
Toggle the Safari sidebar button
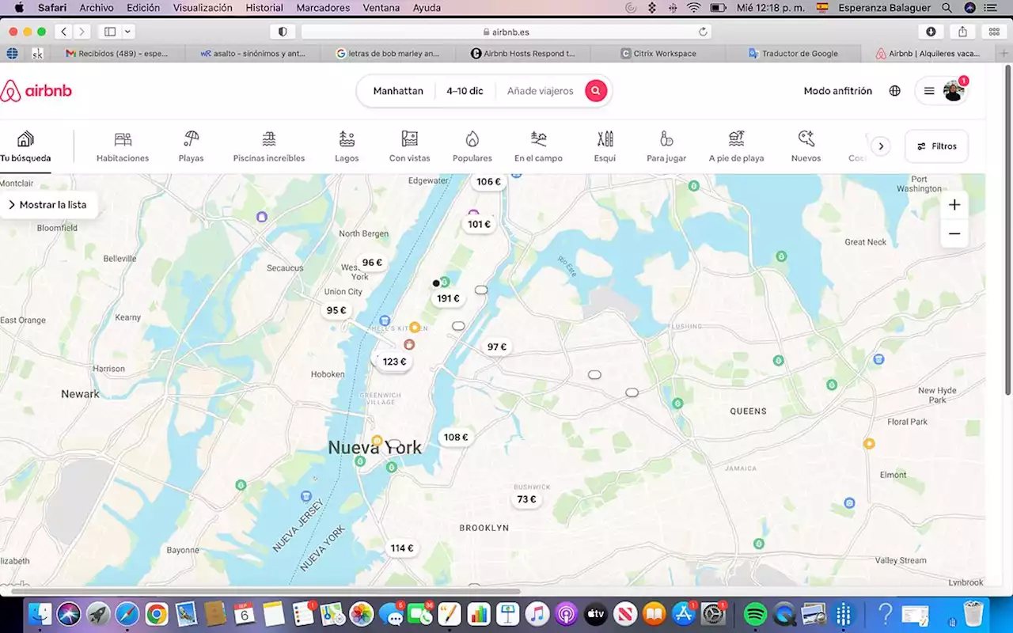point(110,32)
